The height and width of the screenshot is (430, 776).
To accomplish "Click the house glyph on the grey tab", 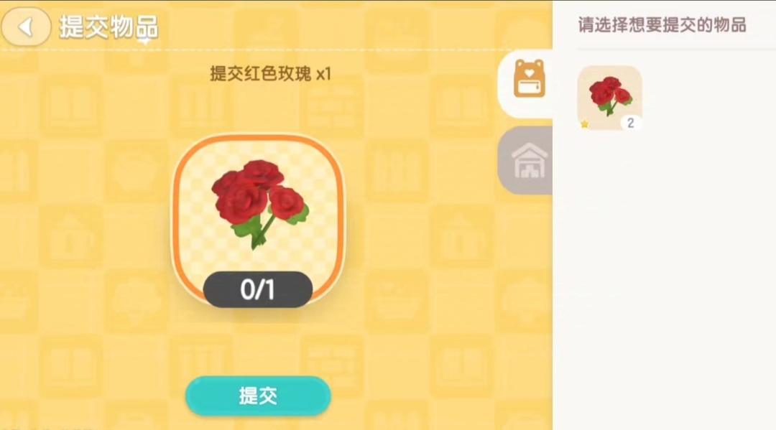I will click(529, 160).
